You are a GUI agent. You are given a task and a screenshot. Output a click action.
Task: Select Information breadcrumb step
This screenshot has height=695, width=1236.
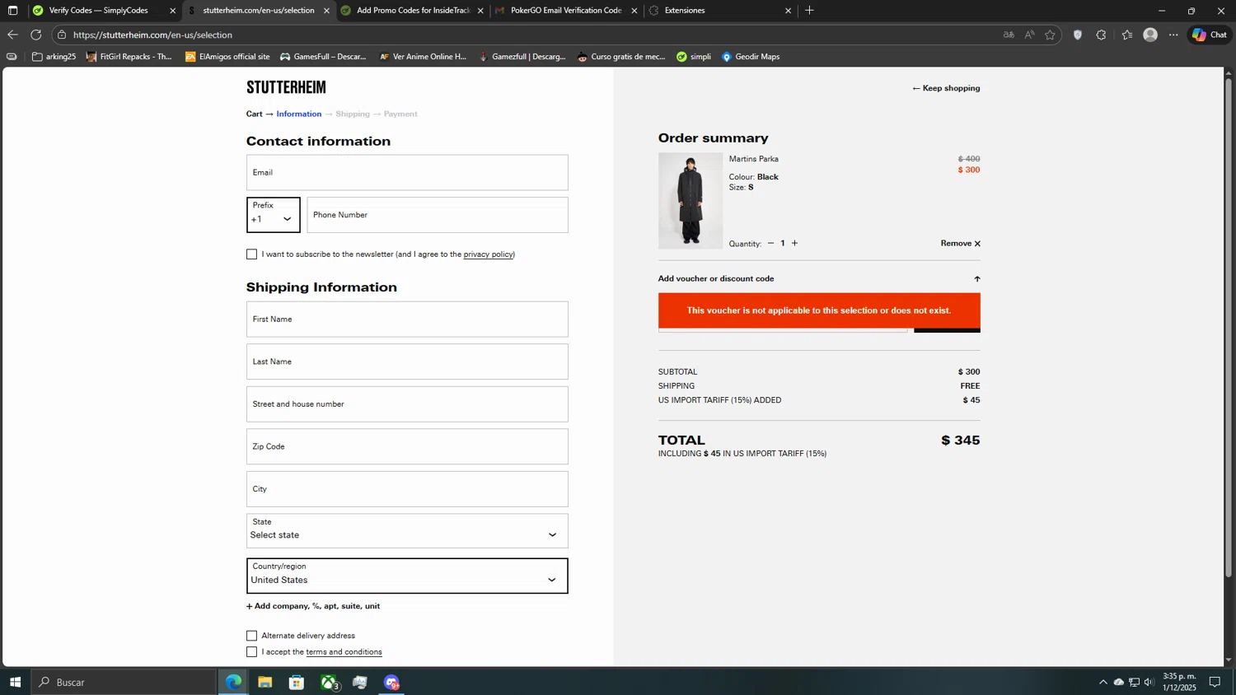pyautogui.click(x=298, y=114)
